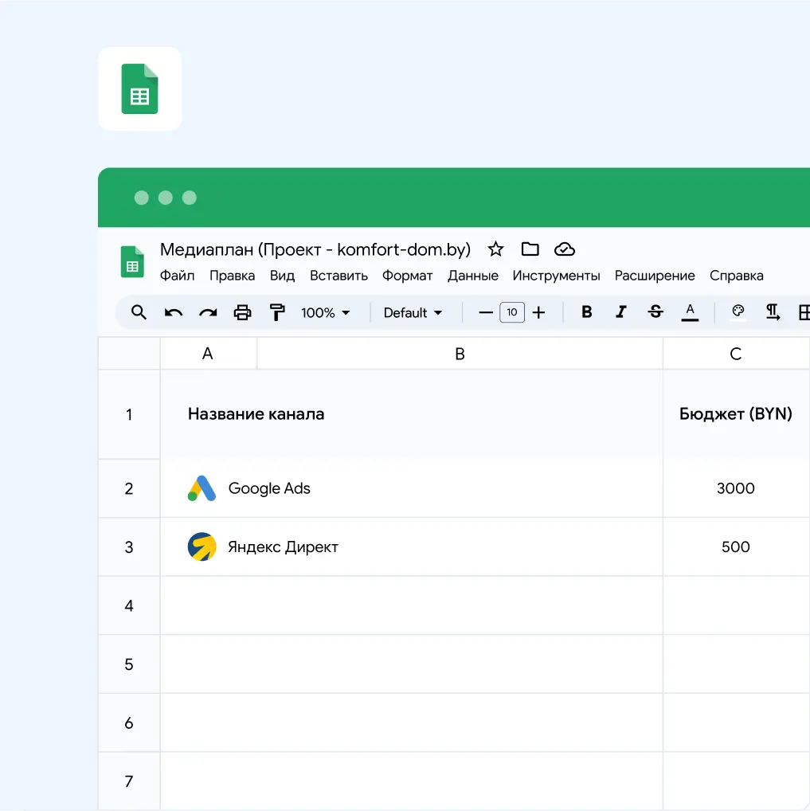Click the search magnifier icon in toolbar

(x=139, y=312)
